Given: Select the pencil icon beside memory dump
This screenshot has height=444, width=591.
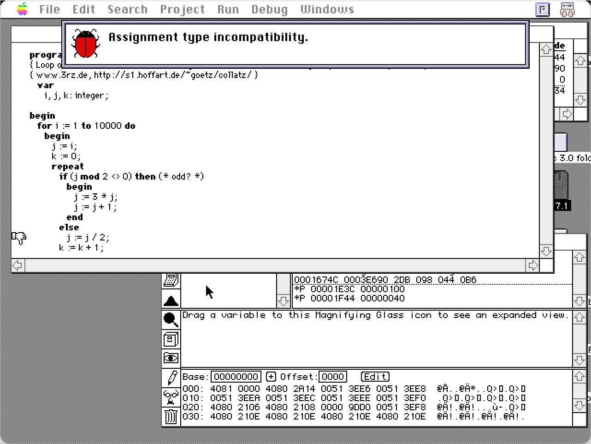Looking at the screenshot, I should (x=171, y=378).
